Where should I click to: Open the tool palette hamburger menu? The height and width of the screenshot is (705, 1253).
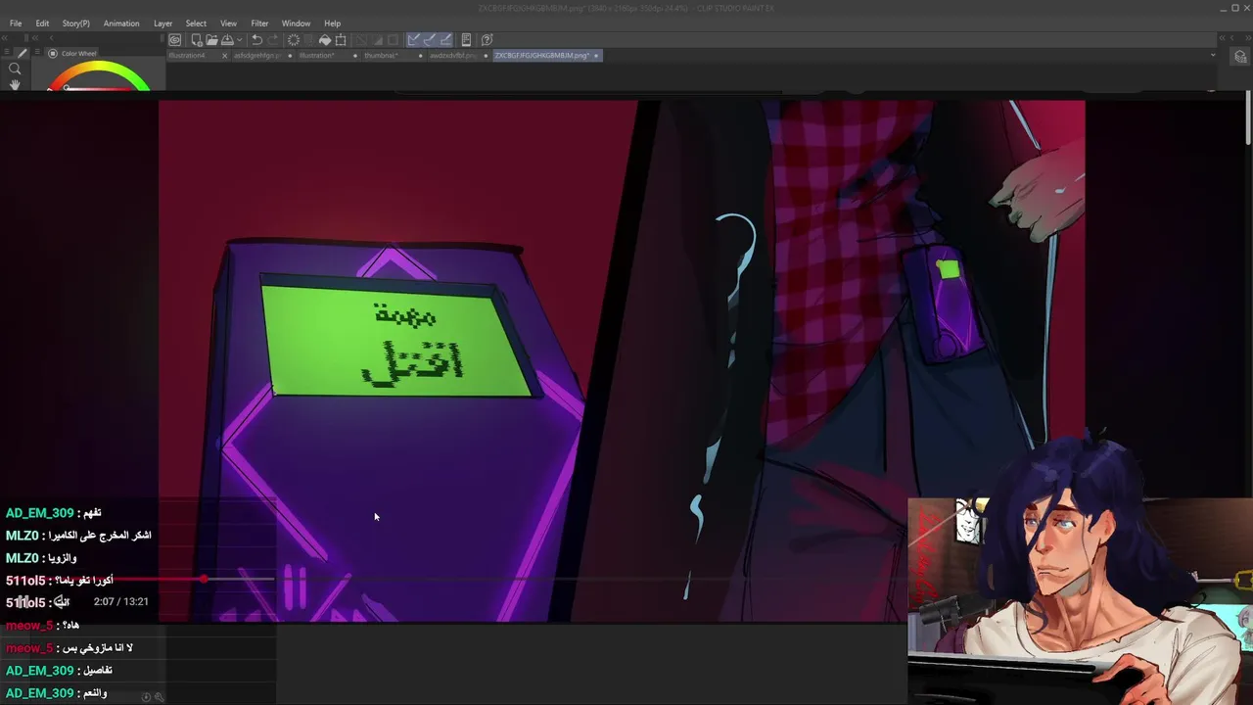tap(8, 53)
